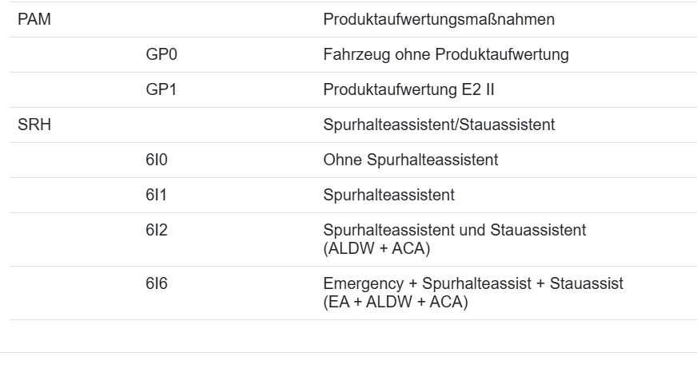Click the Spurhalteassistent description in the 6I1 row
The height and width of the screenshot is (380, 697).
click(x=389, y=195)
